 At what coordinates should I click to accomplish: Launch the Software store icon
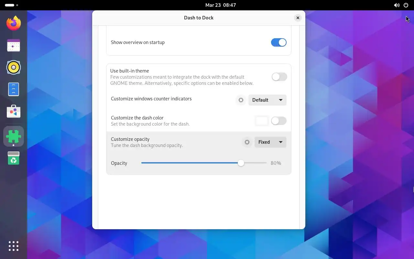[14, 112]
